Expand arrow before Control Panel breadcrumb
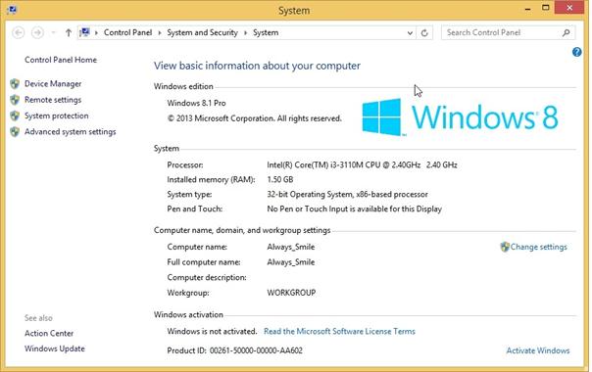Image resolution: width=592 pixels, height=372 pixels. pos(96,33)
